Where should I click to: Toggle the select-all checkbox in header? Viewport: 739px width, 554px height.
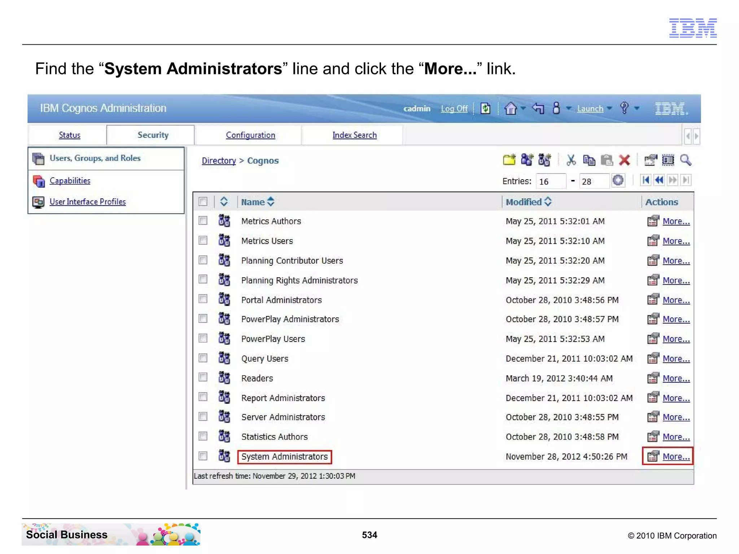click(x=203, y=201)
